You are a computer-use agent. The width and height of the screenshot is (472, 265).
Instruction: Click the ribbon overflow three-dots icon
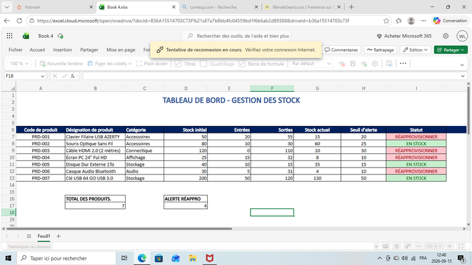[x=403, y=63]
